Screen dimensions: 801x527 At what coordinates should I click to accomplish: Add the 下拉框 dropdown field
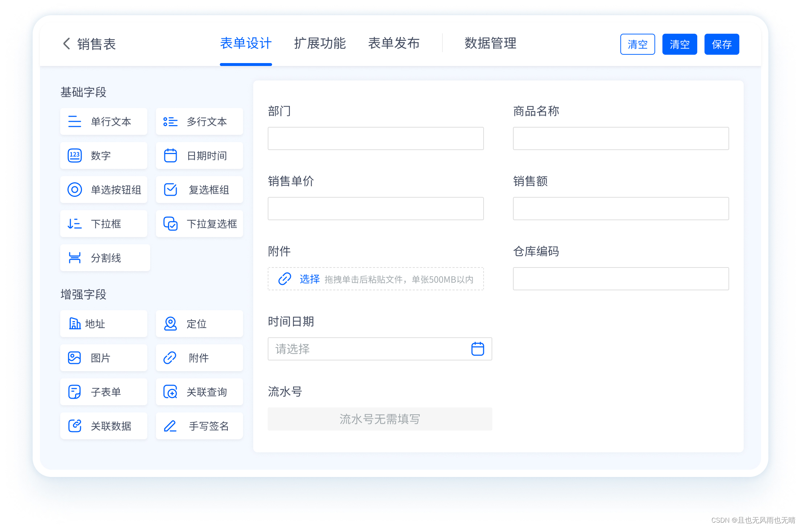(104, 224)
